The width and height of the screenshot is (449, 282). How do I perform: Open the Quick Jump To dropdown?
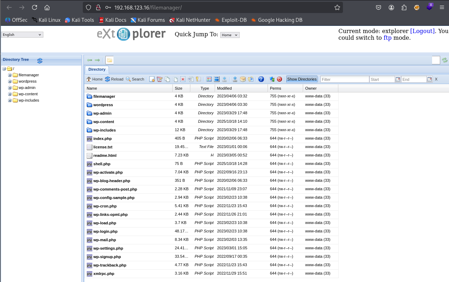coord(229,35)
